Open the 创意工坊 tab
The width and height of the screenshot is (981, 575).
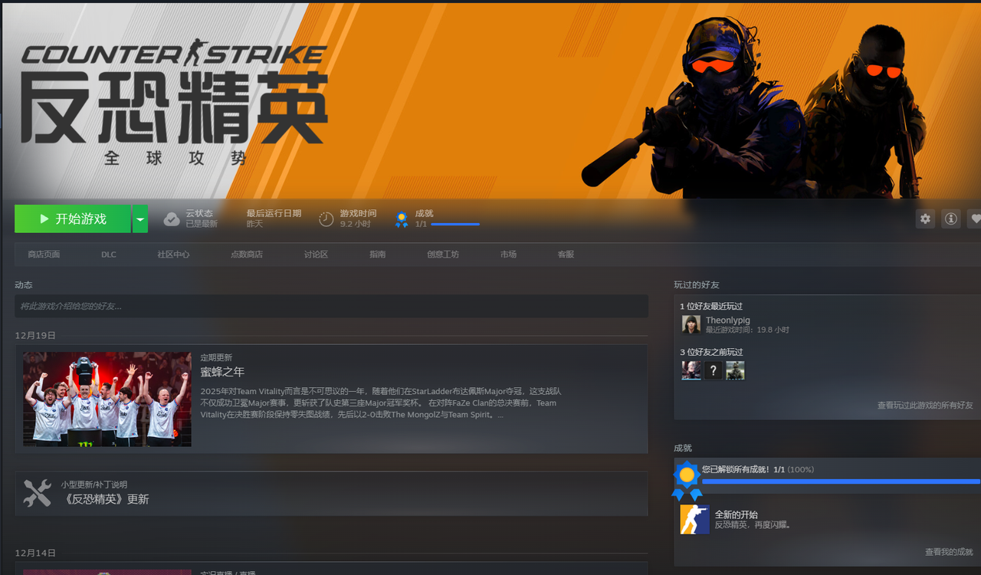pyautogui.click(x=443, y=255)
